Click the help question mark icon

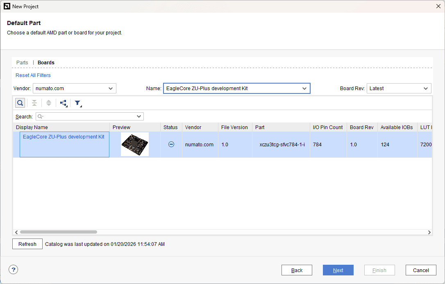click(14, 270)
